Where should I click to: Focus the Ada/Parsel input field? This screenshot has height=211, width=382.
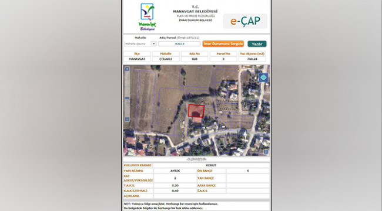click(x=179, y=44)
